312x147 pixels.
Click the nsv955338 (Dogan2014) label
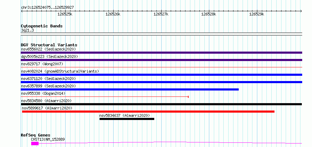(x=43, y=93)
